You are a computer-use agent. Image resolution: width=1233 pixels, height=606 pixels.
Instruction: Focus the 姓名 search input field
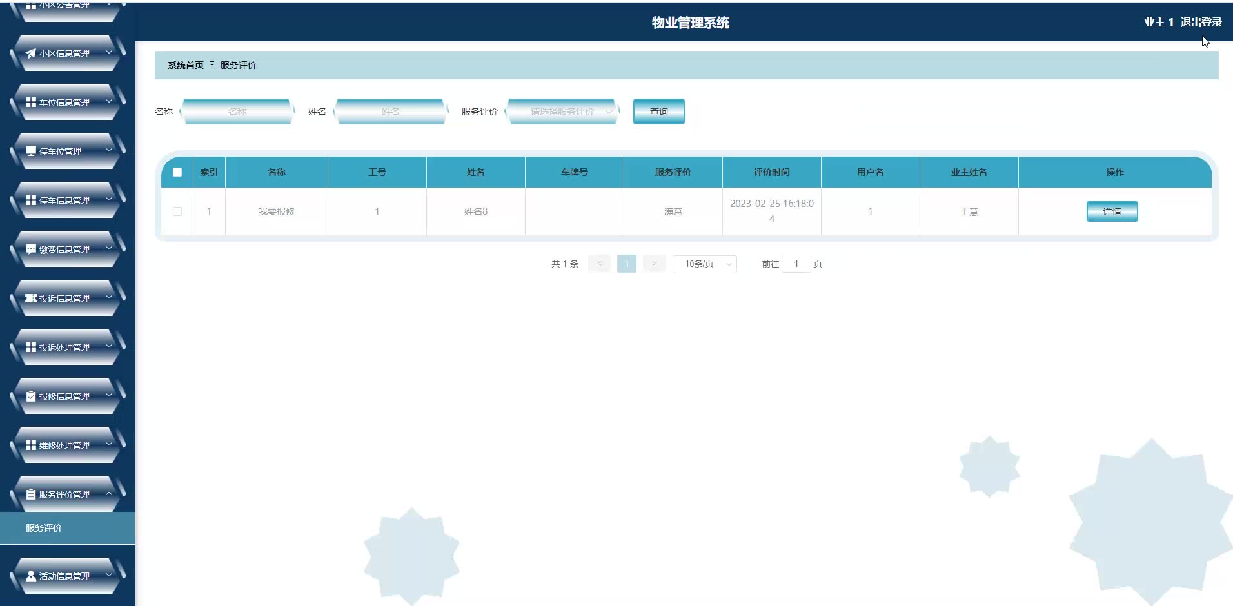[x=390, y=112]
